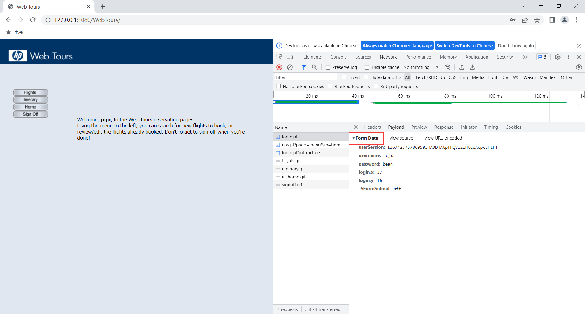Image resolution: width=585 pixels, height=314 pixels.
Task: Open Chrome profile avatar
Action: 565,20
